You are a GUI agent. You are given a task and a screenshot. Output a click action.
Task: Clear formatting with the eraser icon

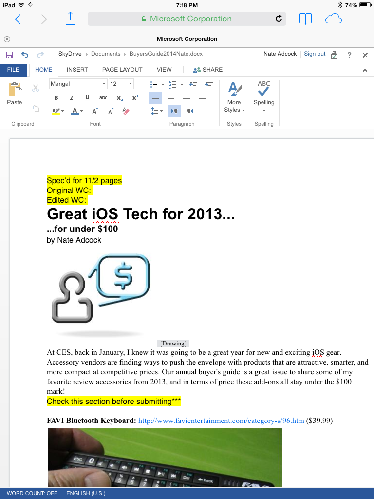[126, 111]
